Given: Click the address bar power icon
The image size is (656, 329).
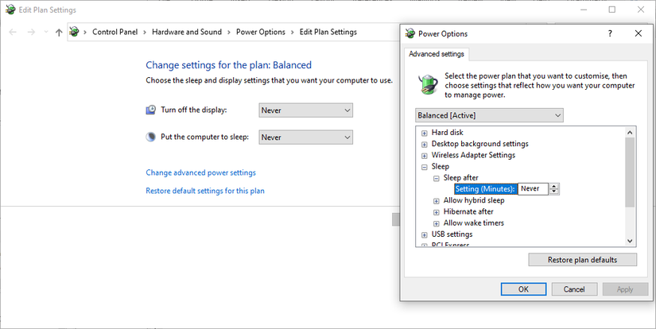Looking at the screenshot, I should tap(75, 32).
